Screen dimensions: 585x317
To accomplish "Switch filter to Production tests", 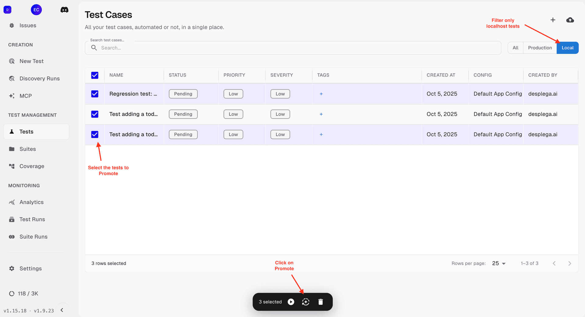I will (x=540, y=48).
